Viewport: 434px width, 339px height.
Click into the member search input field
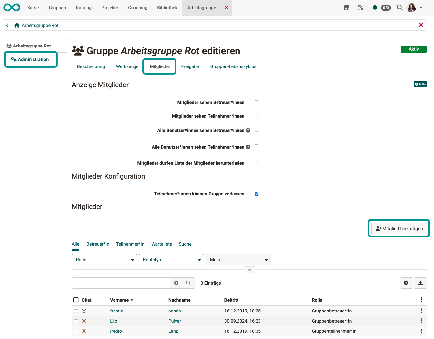pos(121,283)
